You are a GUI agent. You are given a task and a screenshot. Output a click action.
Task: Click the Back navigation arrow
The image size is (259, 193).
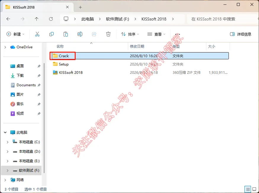pos(8,19)
